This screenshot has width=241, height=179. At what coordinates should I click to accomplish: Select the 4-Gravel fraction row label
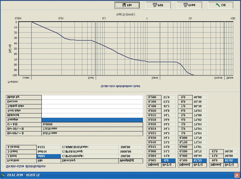tap(21, 147)
